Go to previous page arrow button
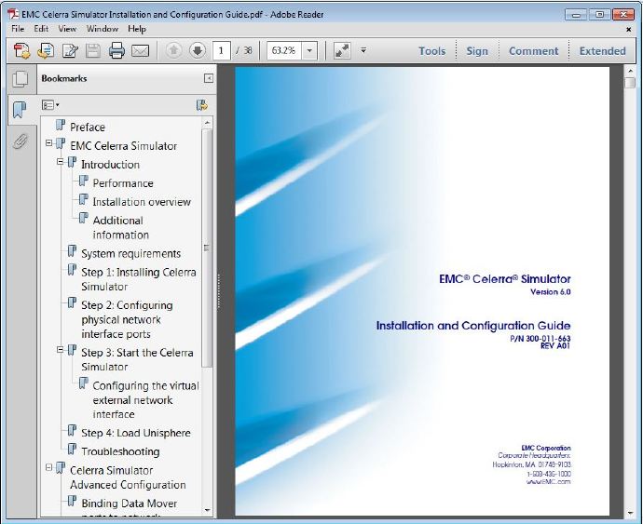This screenshot has width=643, height=524. click(x=174, y=50)
